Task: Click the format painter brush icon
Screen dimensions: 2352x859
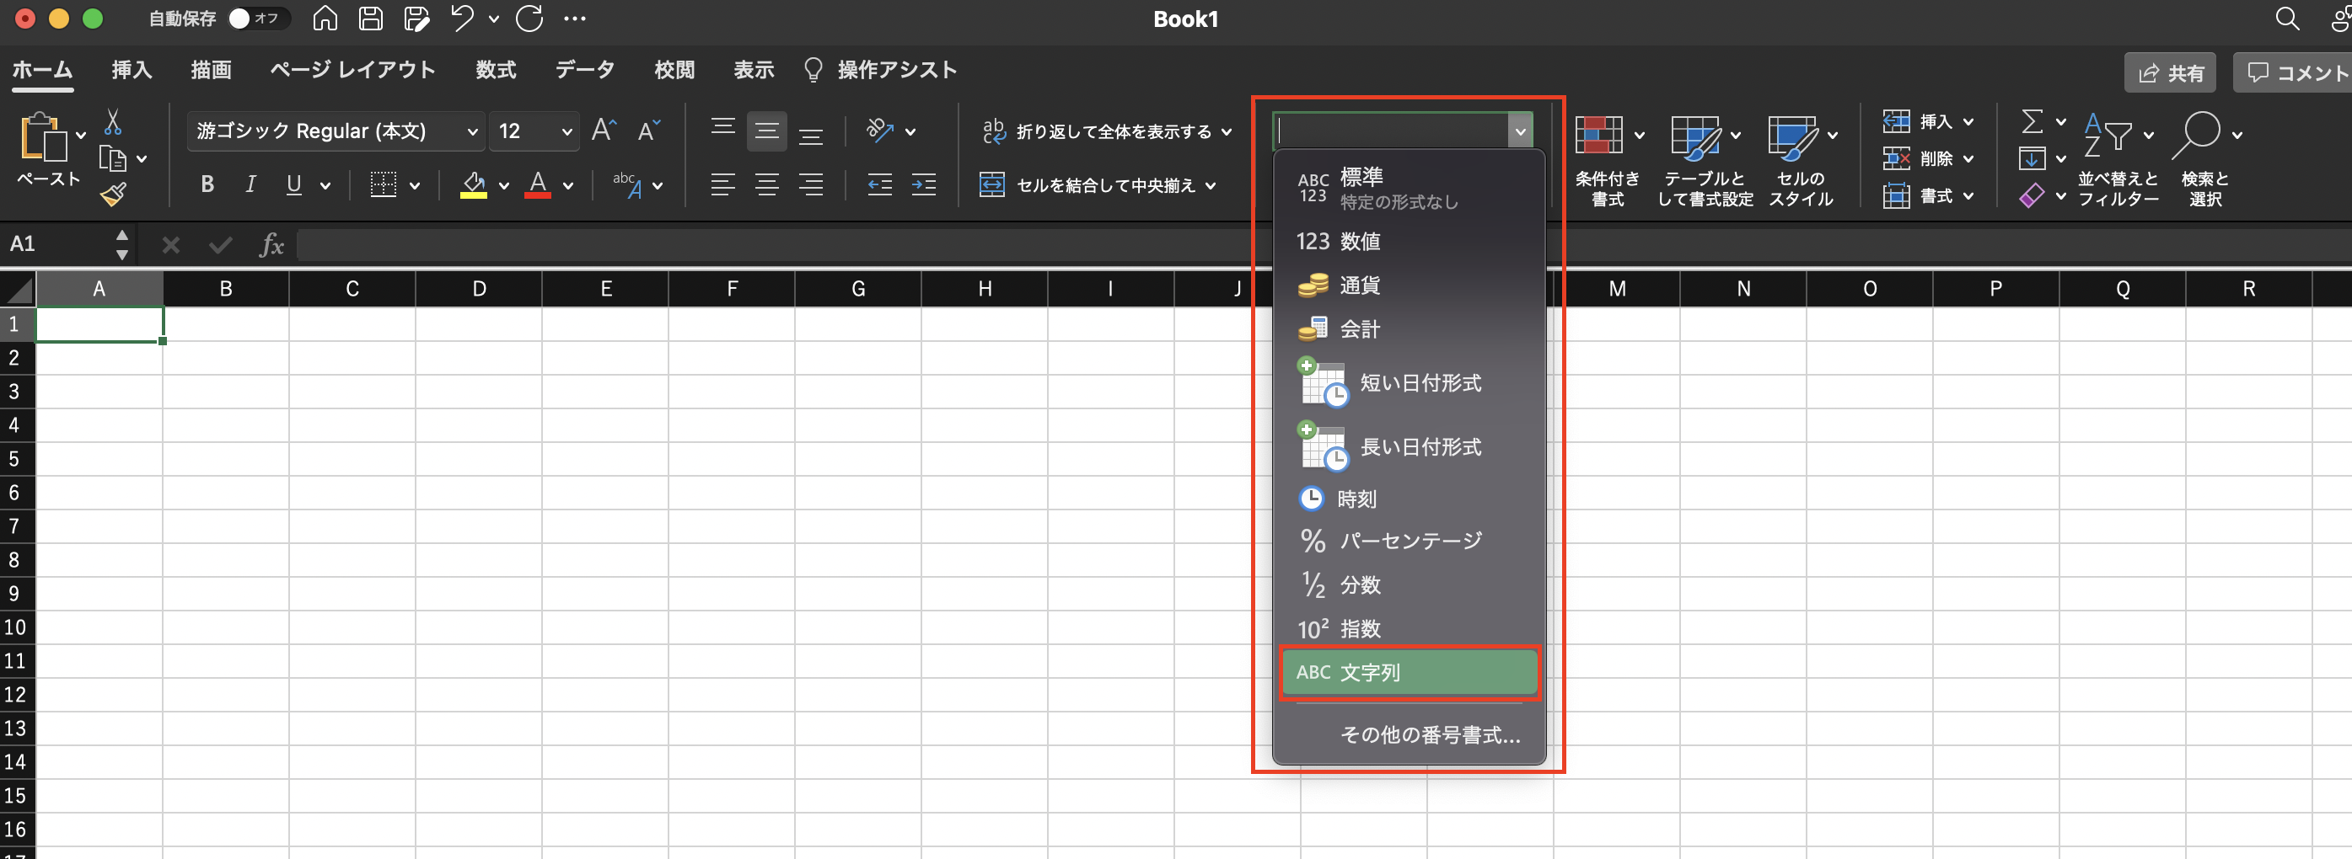Action: (x=114, y=195)
